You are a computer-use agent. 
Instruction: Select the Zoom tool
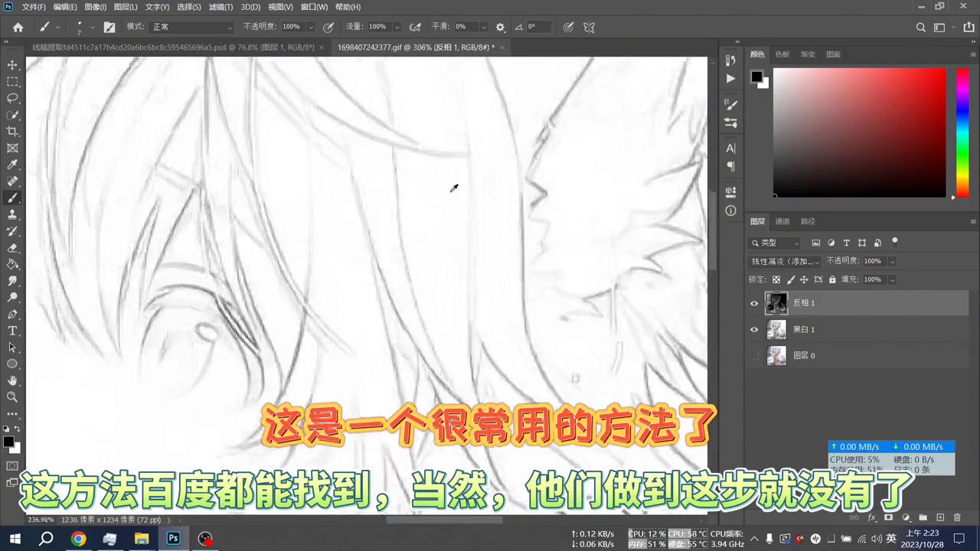tap(12, 397)
